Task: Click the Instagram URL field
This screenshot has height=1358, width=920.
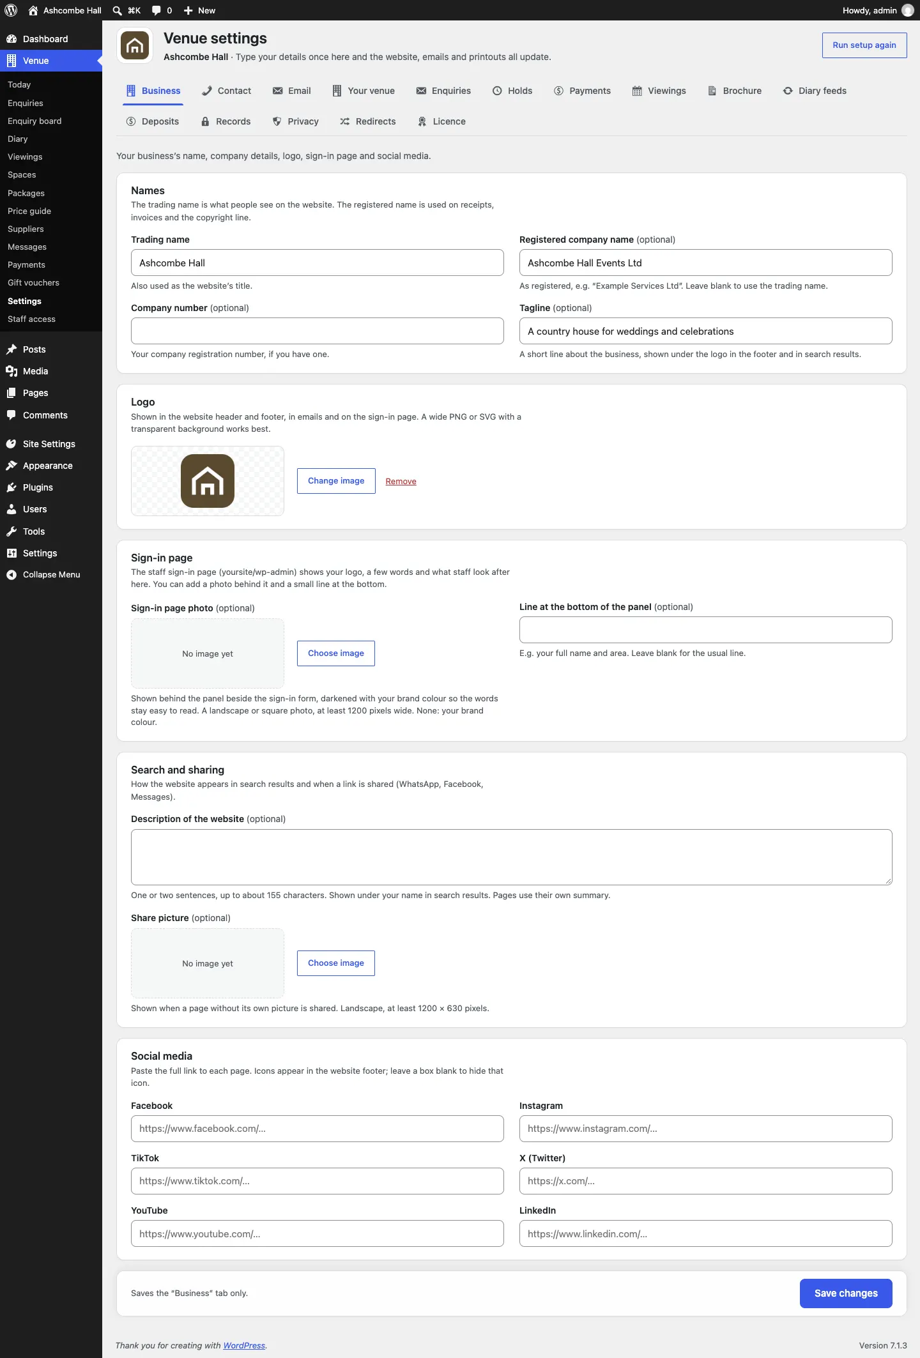Action: [x=705, y=1129]
